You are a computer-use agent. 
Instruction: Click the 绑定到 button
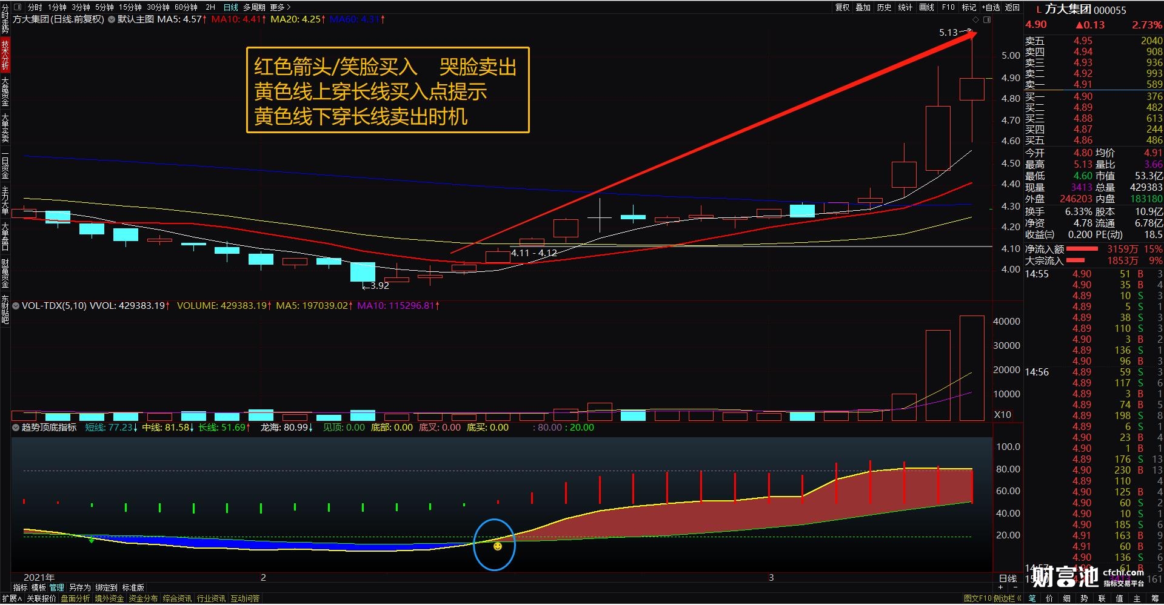tap(106, 587)
